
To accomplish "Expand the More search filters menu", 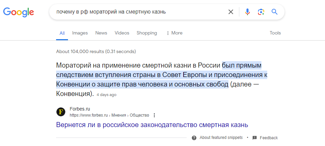I will [x=174, y=33].
